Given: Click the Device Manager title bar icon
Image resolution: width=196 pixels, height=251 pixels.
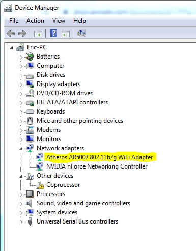Looking at the screenshot, I should click(8, 8).
